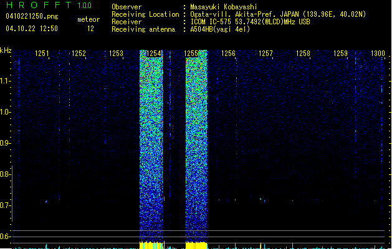Screen dimensions: 392x249
Task: Select the file name 0410221250.png
Action: point(32,16)
